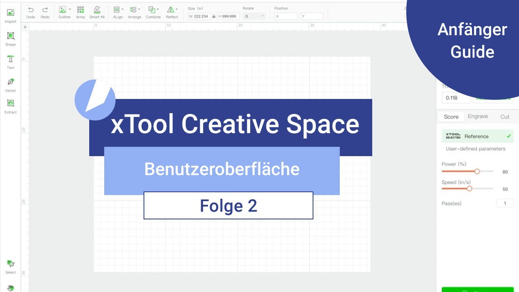Switch to the Cut tab
This screenshot has width=519, height=292.
505,117
